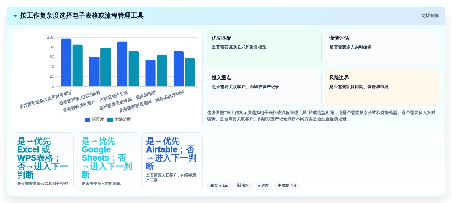Click 实施难度 bar for 是否需要关联客户、内容或资产记录
This screenshot has width=452, height=203.
(x=134, y=69)
